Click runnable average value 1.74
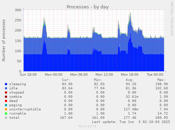This screenshot has height=130, width=175. [132, 114]
